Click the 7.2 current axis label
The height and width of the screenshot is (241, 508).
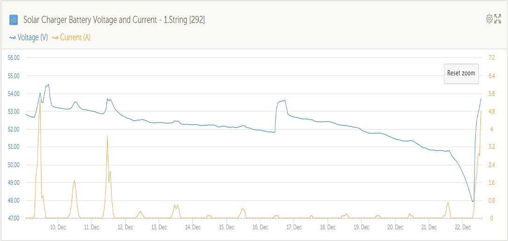[491, 58]
